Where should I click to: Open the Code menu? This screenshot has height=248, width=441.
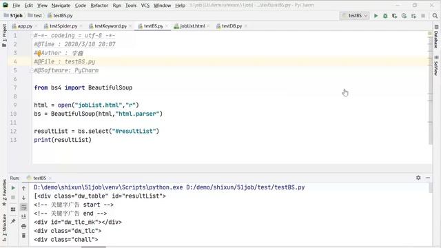(81, 6)
